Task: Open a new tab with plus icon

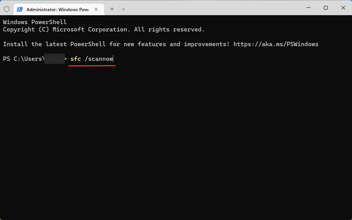Action: pos(112,9)
